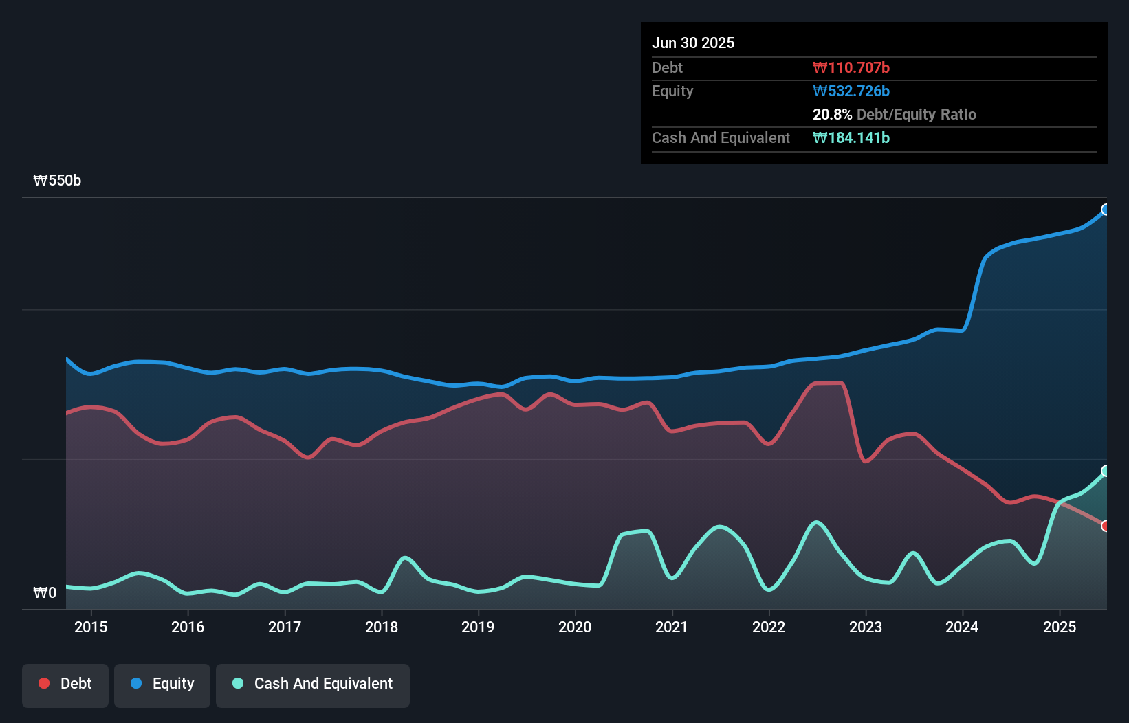Click the 2019 x-axis label
Image resolution: width=1129 pixels, height=723 pixels.
pyautogui.click(x=478, y=627)
